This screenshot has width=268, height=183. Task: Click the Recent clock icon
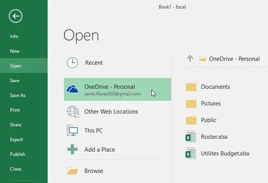72,63
